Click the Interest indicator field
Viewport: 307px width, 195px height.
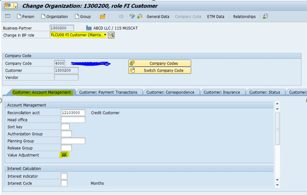(x=64, y=176)
